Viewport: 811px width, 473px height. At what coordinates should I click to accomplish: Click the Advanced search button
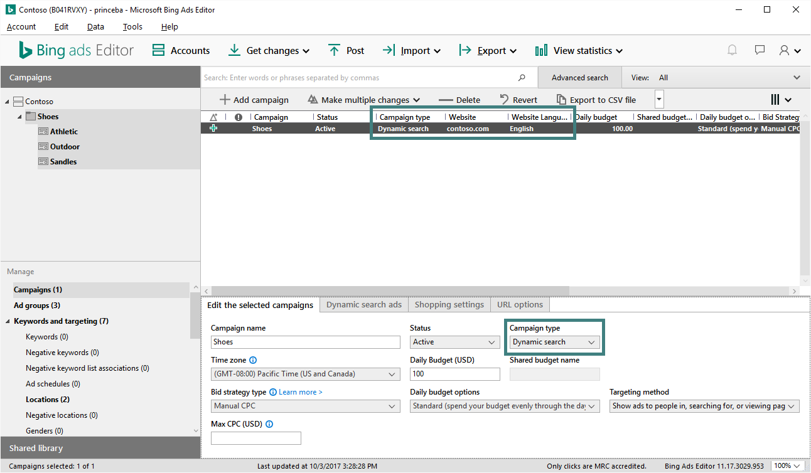point(580,78)
